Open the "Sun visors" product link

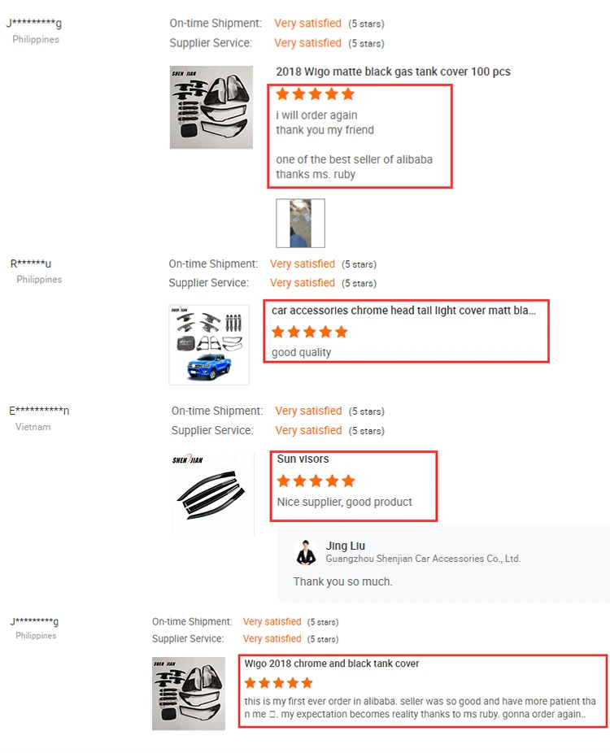[x=303, y=459]
